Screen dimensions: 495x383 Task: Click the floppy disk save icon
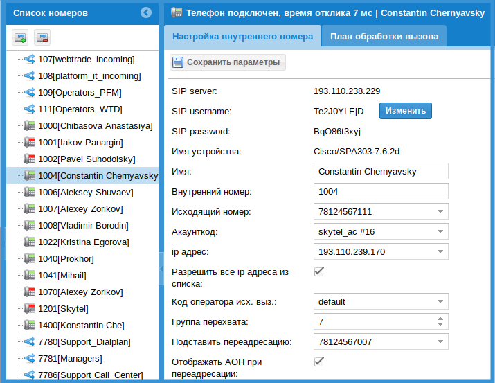(178, 63)
